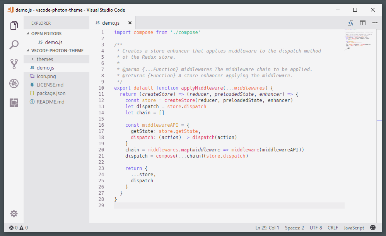The height and width of the screenshot is (236, 386).
Task: Collapse the VSCODE-PHOTON-THEME section
Action: (27, 50)
